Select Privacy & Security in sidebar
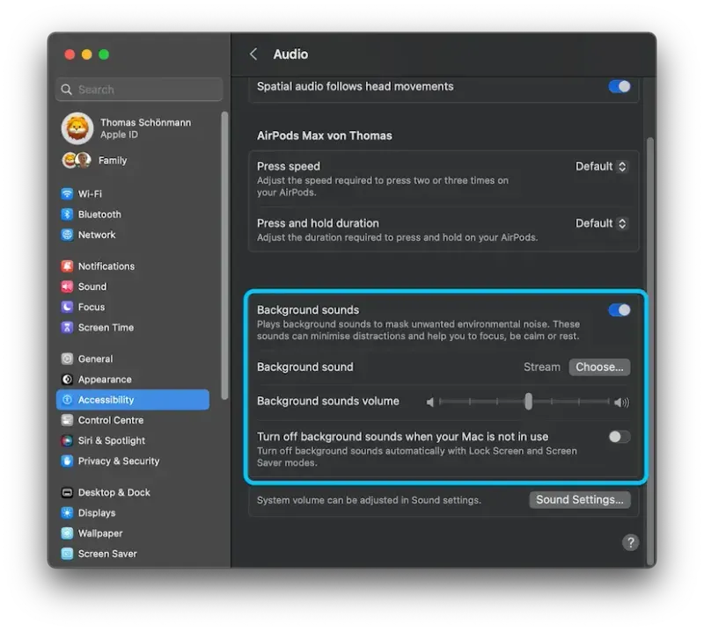 coord(133,461)
